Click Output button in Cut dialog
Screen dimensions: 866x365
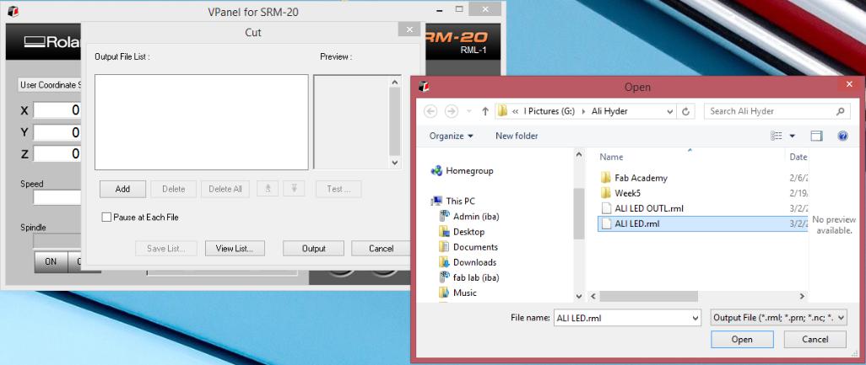coord(313,249)
